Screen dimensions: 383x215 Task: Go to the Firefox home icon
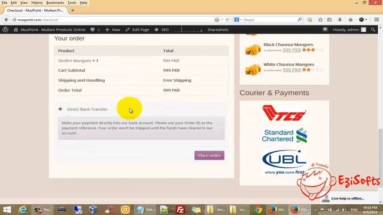[x=351, y=20]
